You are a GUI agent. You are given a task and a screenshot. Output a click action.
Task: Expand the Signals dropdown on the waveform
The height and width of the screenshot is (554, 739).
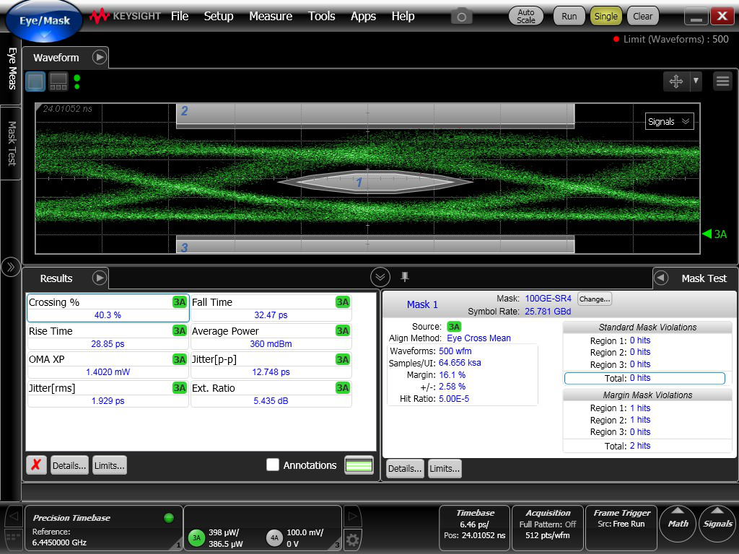669,121
